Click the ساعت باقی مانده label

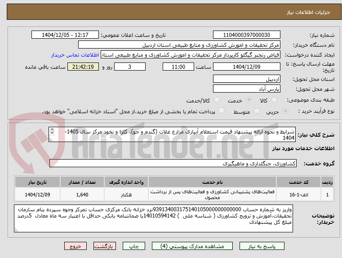[x=45, y=67]
